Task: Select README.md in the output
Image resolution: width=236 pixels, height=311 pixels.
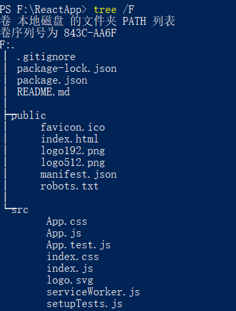Action: point(43,91)
